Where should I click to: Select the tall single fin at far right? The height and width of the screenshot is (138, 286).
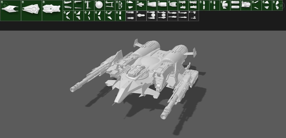278,5
